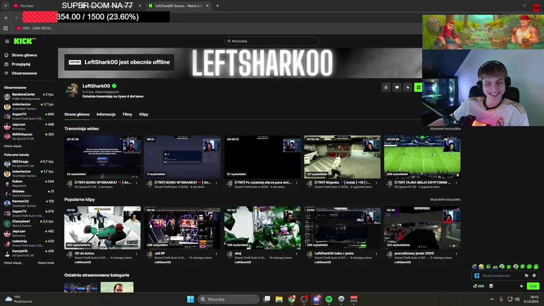
Task: Click Wyświetl wszystkie for Popularne klipy
Action: (x=445, y=199)
